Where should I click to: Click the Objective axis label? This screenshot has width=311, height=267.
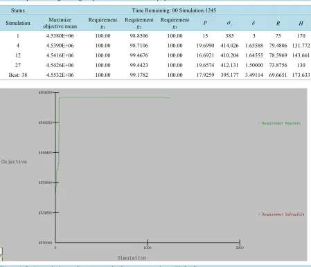[x=14, y=162]
